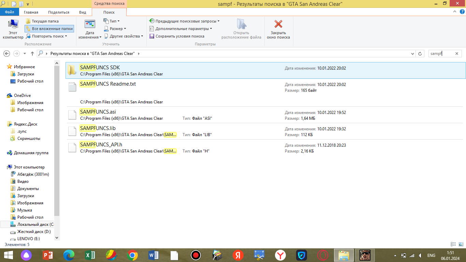Screen dimensions: 466x262
Task: Click the Up one level arrow
Action: 32,54
